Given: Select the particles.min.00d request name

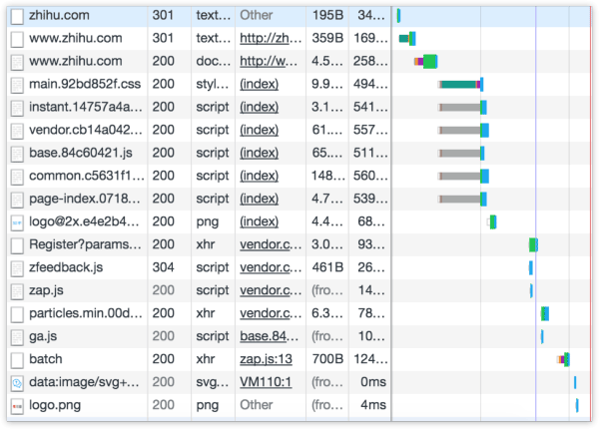Looking at the screenshot, I should (x=86, y=313).
